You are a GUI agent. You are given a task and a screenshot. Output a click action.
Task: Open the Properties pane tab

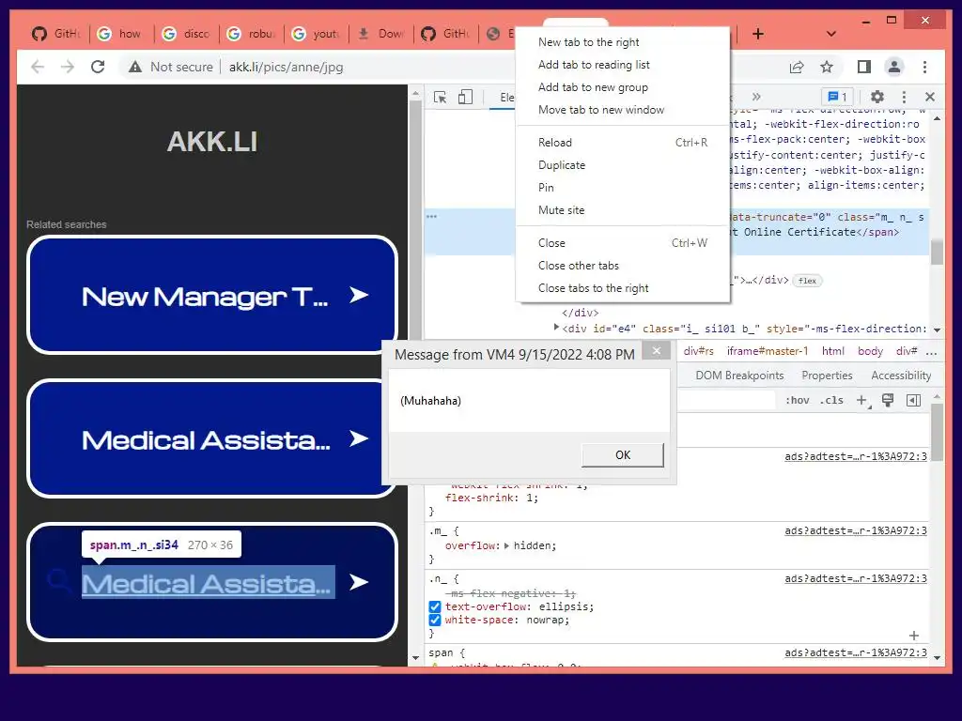(827, 376)
